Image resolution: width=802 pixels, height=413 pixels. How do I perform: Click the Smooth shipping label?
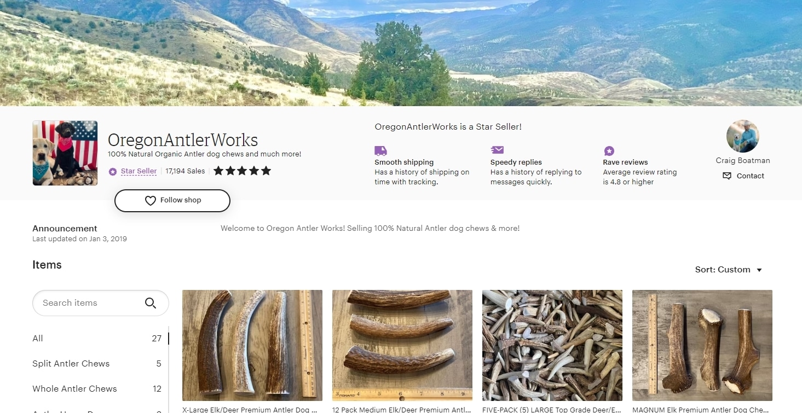404,162
